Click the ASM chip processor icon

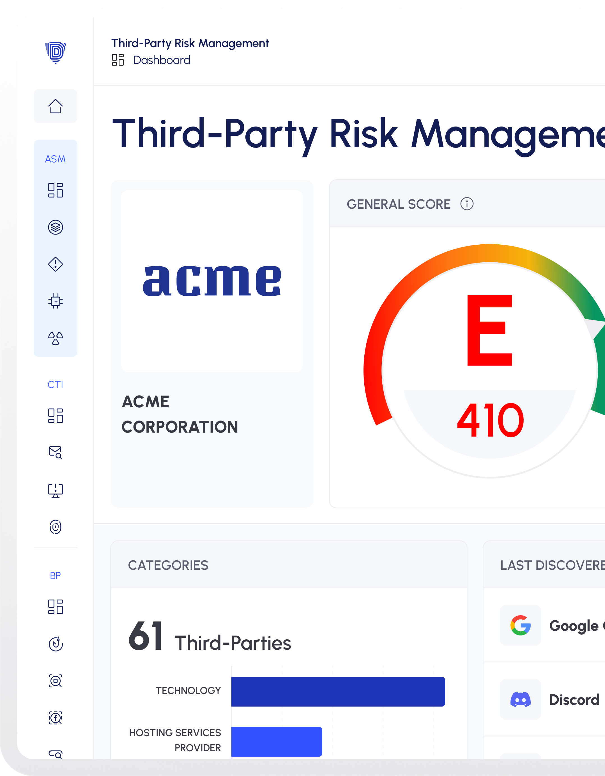pyautogui.click(x=56, y=301)
